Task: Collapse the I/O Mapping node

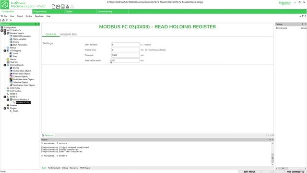Action: [x=5, y=50]
